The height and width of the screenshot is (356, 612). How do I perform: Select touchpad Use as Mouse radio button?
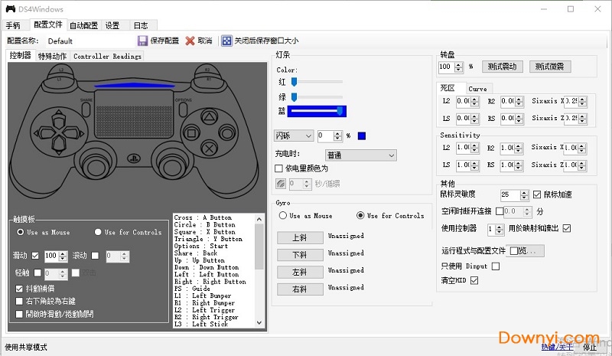point(21,232)
